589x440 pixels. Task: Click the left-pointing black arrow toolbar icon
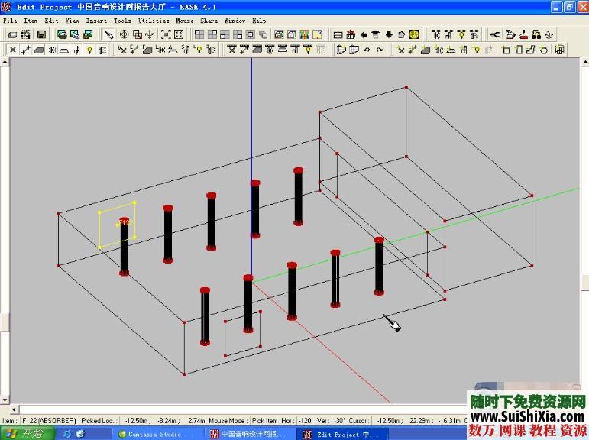point(364,34)
